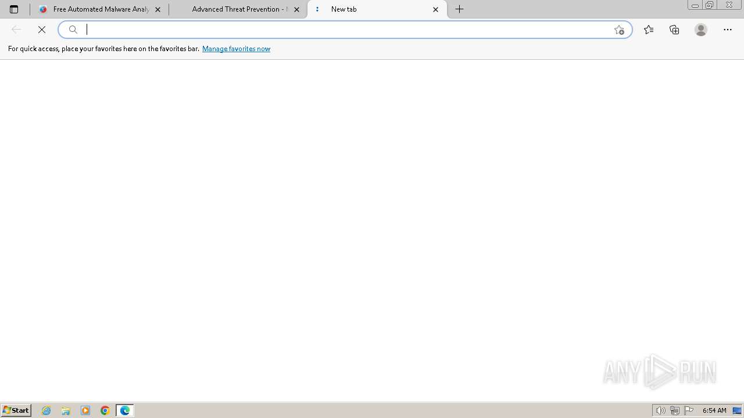Click the Show desktop tray icon
This screenshot has height=418, width=744.
click(737, 410)
